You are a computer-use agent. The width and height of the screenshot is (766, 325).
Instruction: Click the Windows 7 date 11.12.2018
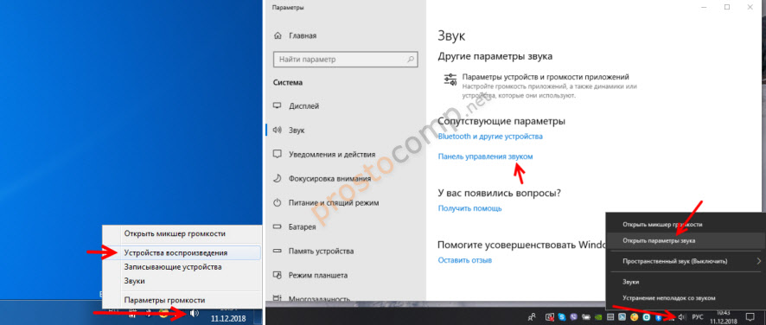[228, 318]
